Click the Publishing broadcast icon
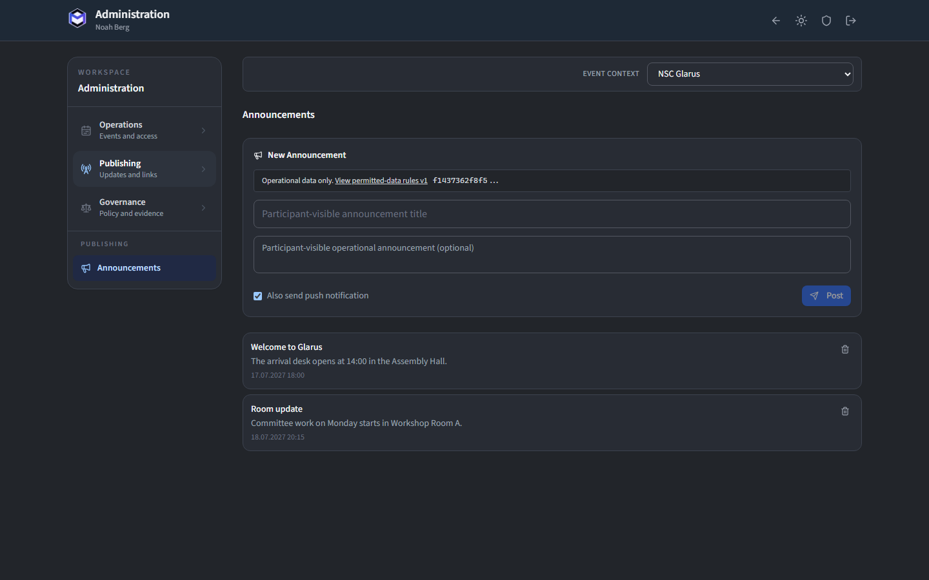The height and width of the screenshot is (580, 929). click(86, 169)
